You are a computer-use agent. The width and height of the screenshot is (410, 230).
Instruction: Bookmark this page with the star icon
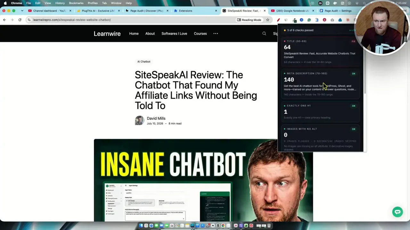(268, 20)
